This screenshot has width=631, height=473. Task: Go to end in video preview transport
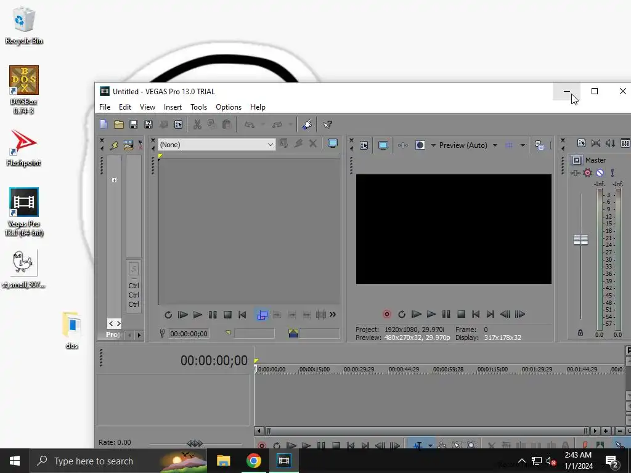click(x=490, y=314)
